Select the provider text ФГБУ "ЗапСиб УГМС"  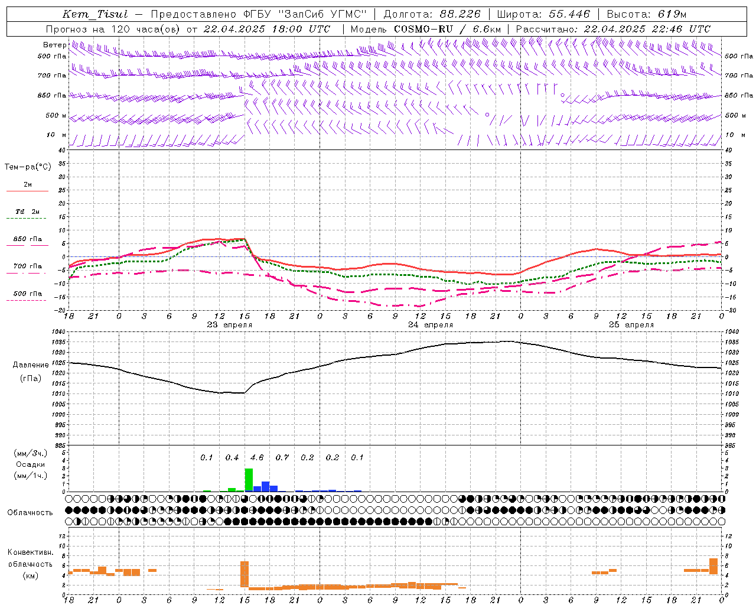pos(305,14)
